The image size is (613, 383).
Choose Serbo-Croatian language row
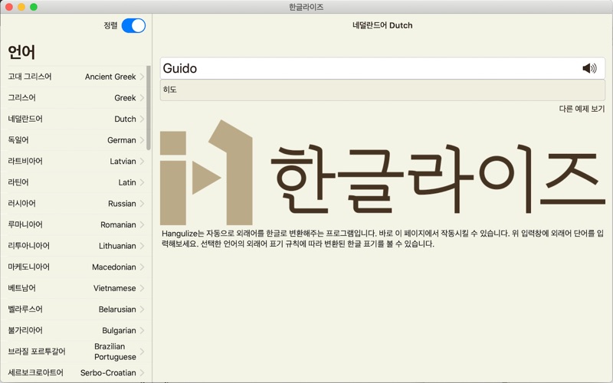pyautogui.click(x=76, y=372)
